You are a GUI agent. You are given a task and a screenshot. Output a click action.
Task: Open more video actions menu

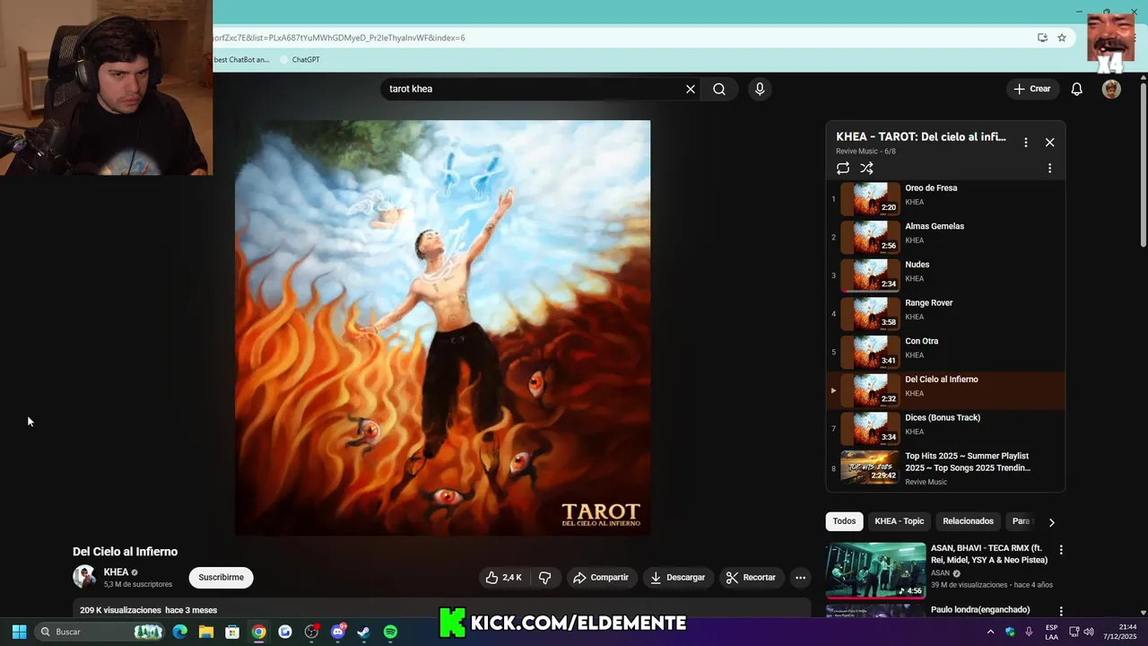pyautogui.click(x=801, y=578)
